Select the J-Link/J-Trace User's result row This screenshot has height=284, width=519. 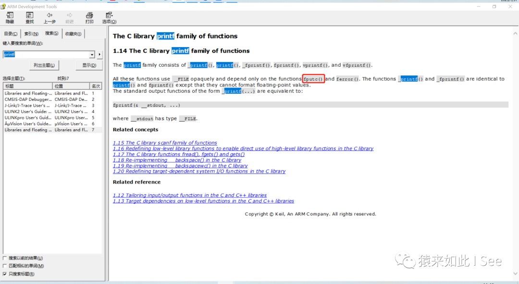pyautogui.click(x=53, y=106)
